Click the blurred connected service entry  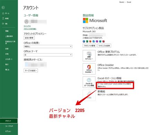pyautogui.click(x=36, y=64)
